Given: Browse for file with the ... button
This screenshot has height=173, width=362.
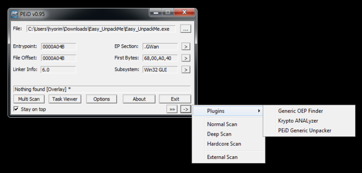Looking at the screenshot, I should point(185,29).
